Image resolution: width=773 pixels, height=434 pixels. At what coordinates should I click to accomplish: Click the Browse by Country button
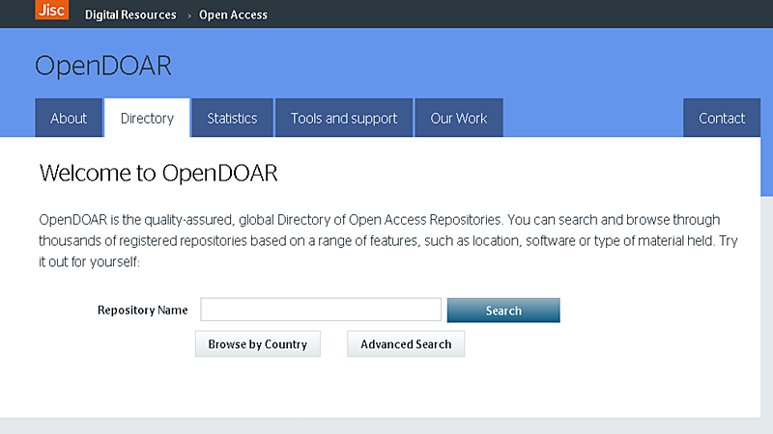click(x=258, y=343)
